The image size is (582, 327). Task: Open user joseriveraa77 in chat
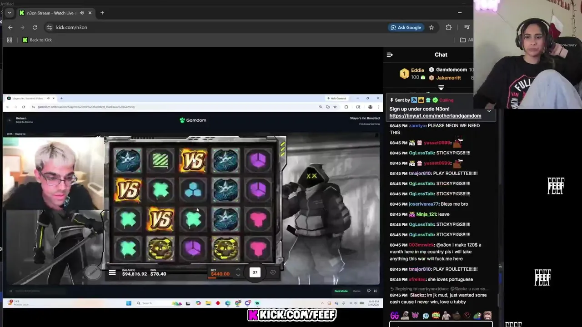424,204
